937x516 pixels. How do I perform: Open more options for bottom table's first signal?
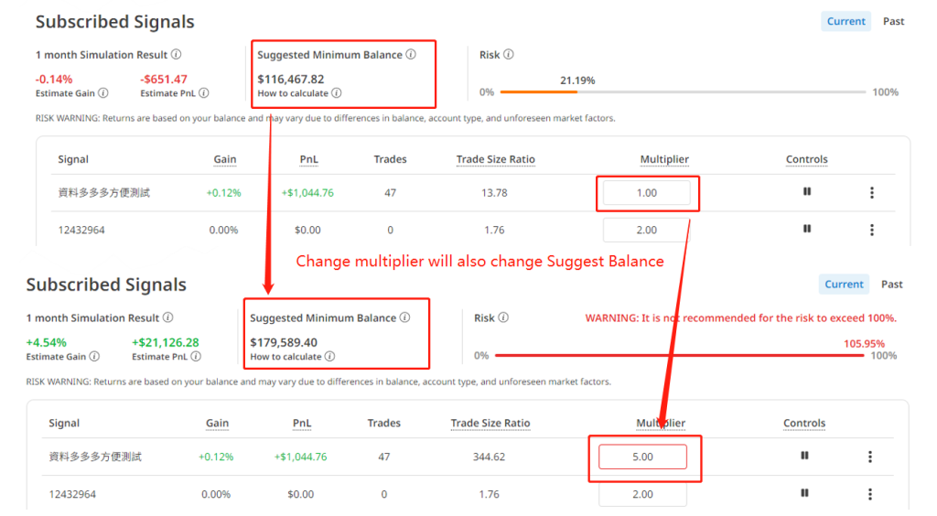[x=870, y=457]
